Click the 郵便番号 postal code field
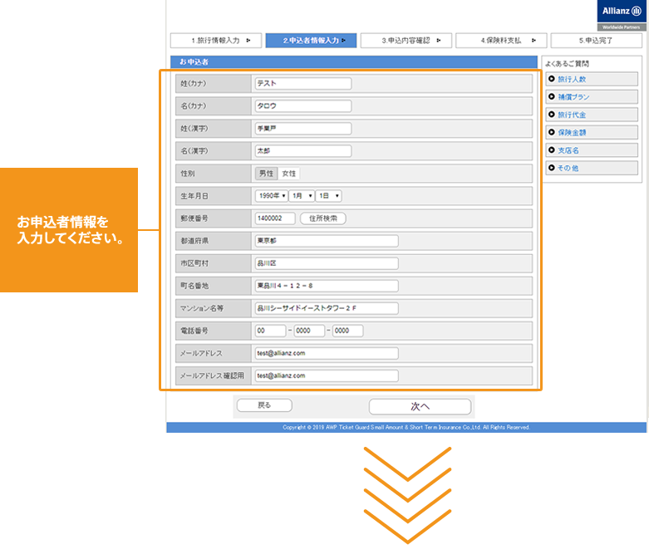649x559 pixels. 275,218
